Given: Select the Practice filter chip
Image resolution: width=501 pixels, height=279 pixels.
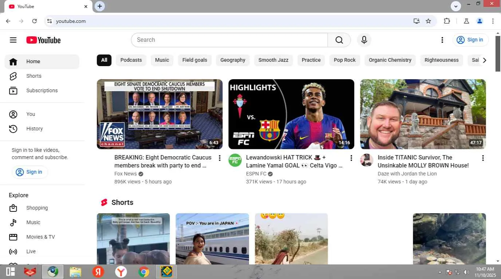Looking at the screenshot, I should [x=311, y=60].
